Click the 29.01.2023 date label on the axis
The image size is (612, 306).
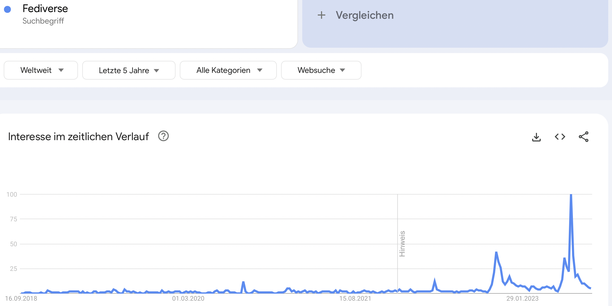[522, 298]
